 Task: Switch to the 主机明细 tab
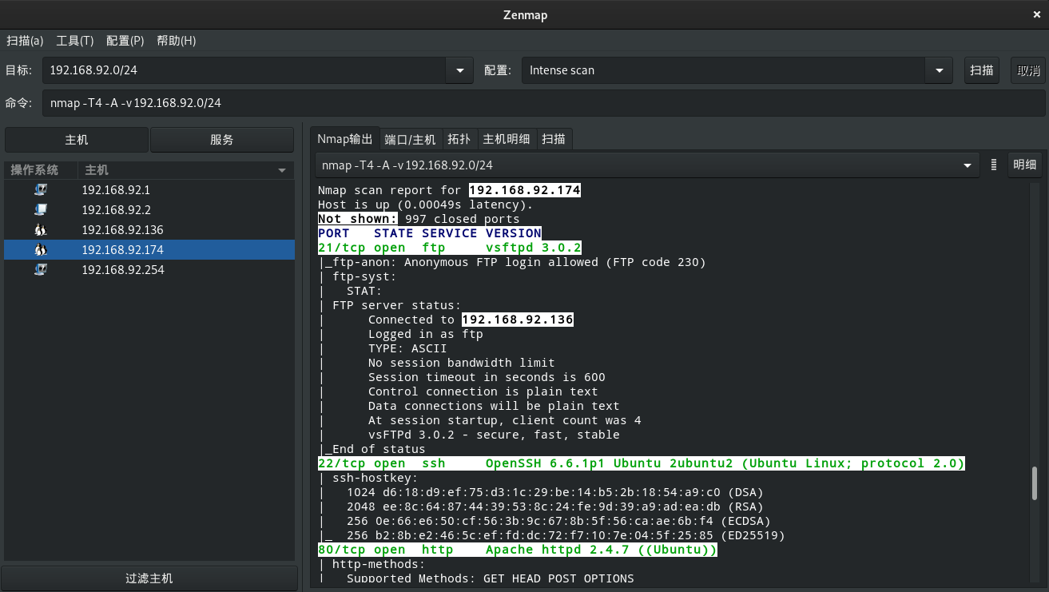[506, 138]
